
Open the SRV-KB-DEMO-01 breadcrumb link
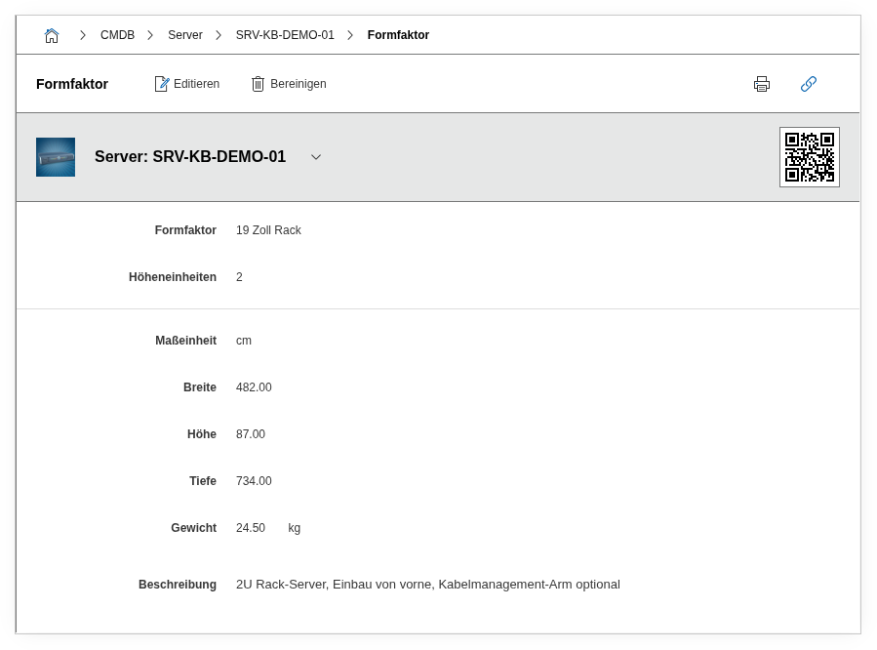(x=285, y=35)
